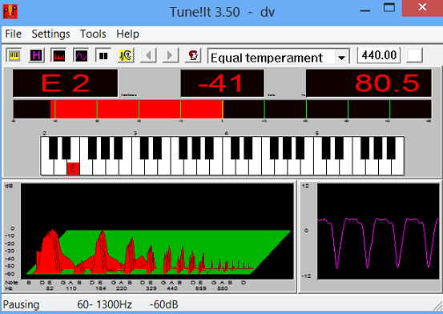Select the Equal temperament combo box
Image resolution: width=443 pixels, height=314 pixels.
(279, 57)
